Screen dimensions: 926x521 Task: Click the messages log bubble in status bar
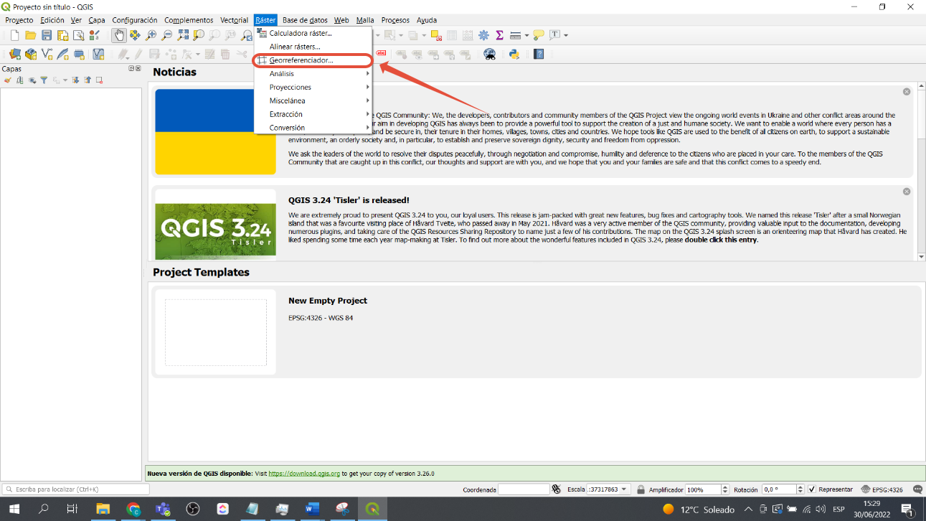(917, 489)
